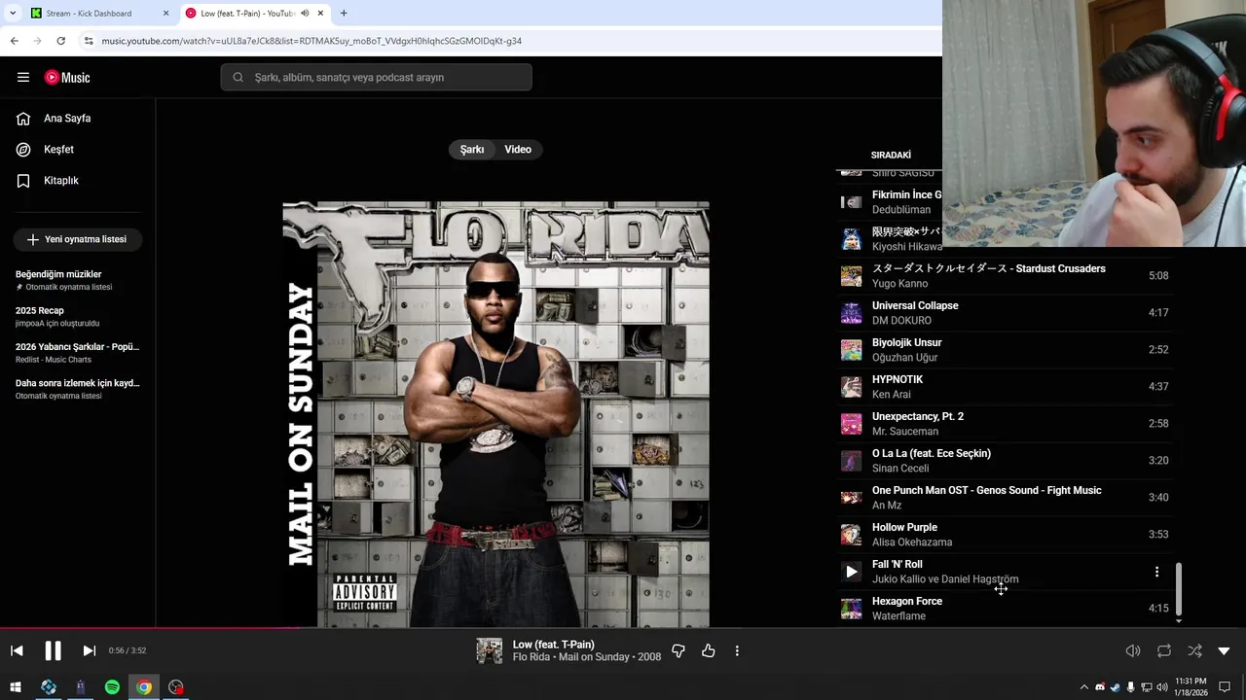
Task: Show hidden system tray icons
Action: pyautogui.click(x=1083, y=687)
